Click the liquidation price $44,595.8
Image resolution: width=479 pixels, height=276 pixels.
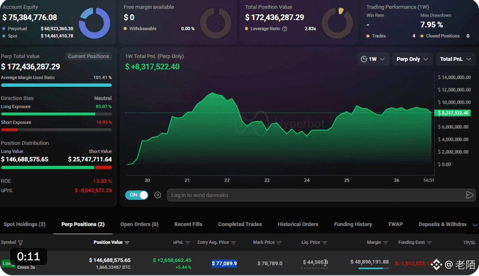click(315, 262)
